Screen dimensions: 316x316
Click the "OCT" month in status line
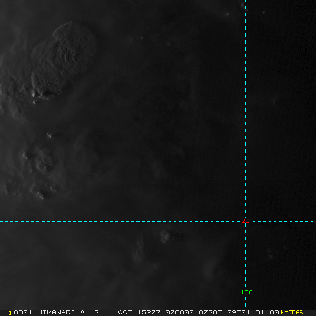(125, 312)
